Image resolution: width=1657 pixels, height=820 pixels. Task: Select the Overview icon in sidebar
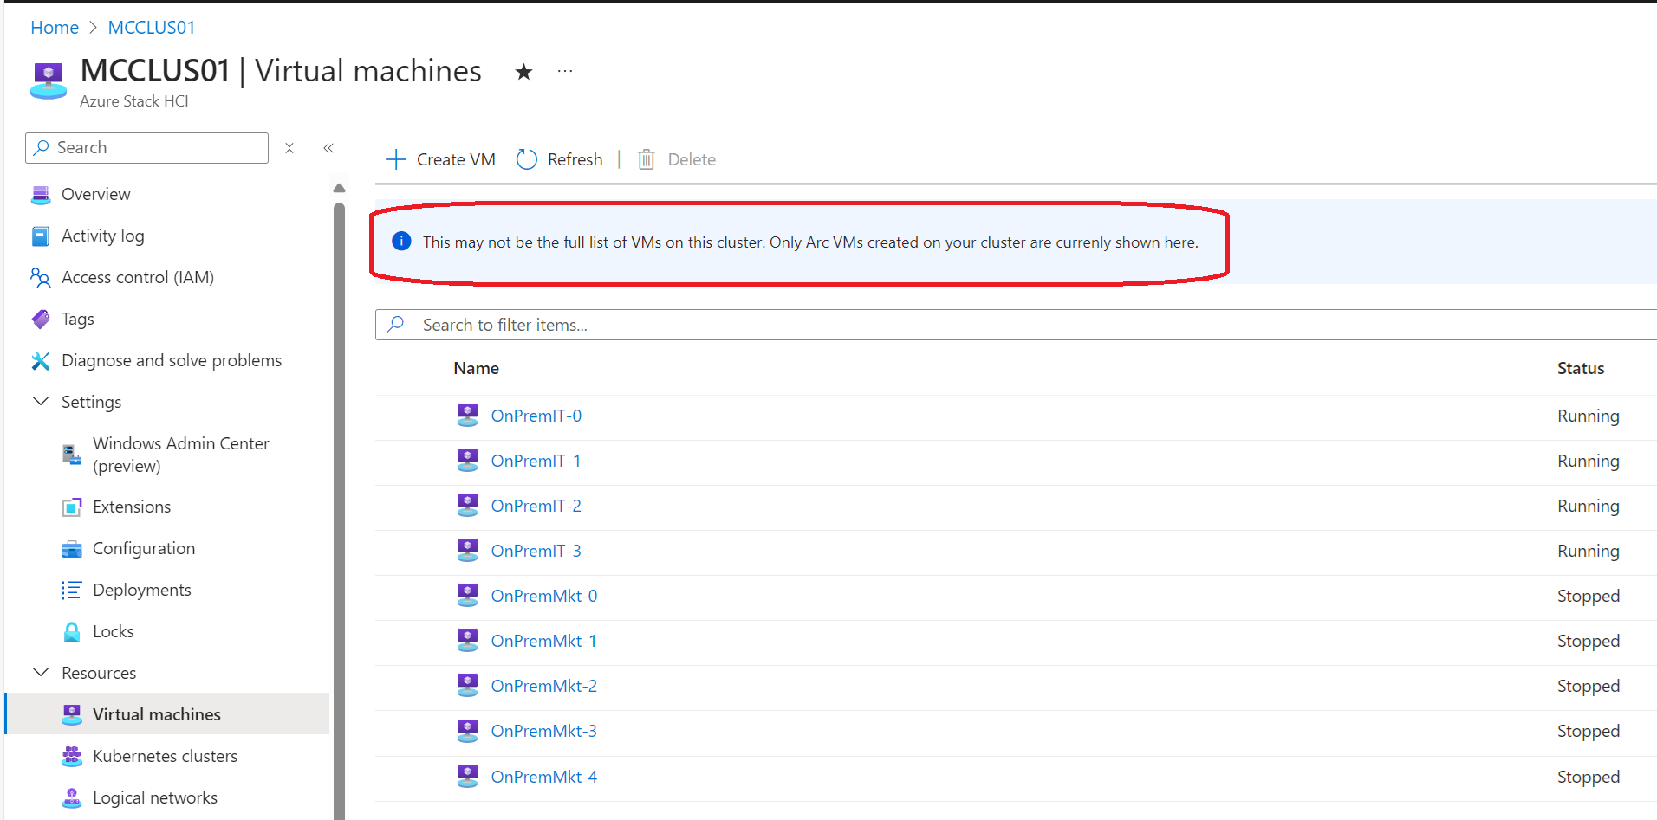coord(41,194)
